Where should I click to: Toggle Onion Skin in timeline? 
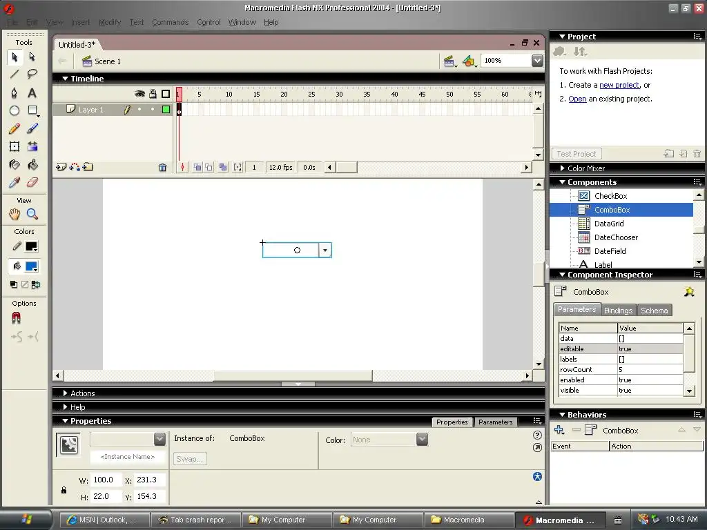click(197, 167)
